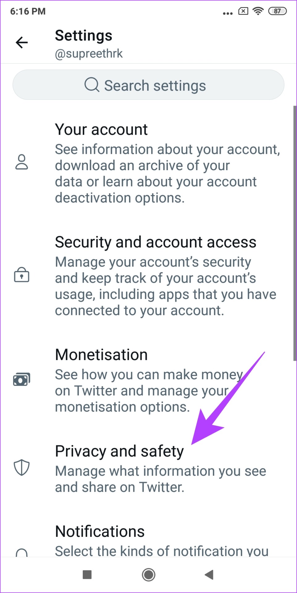Open the Your account settings section
Screen dimensions: 297x593
(x=167, y=163)
